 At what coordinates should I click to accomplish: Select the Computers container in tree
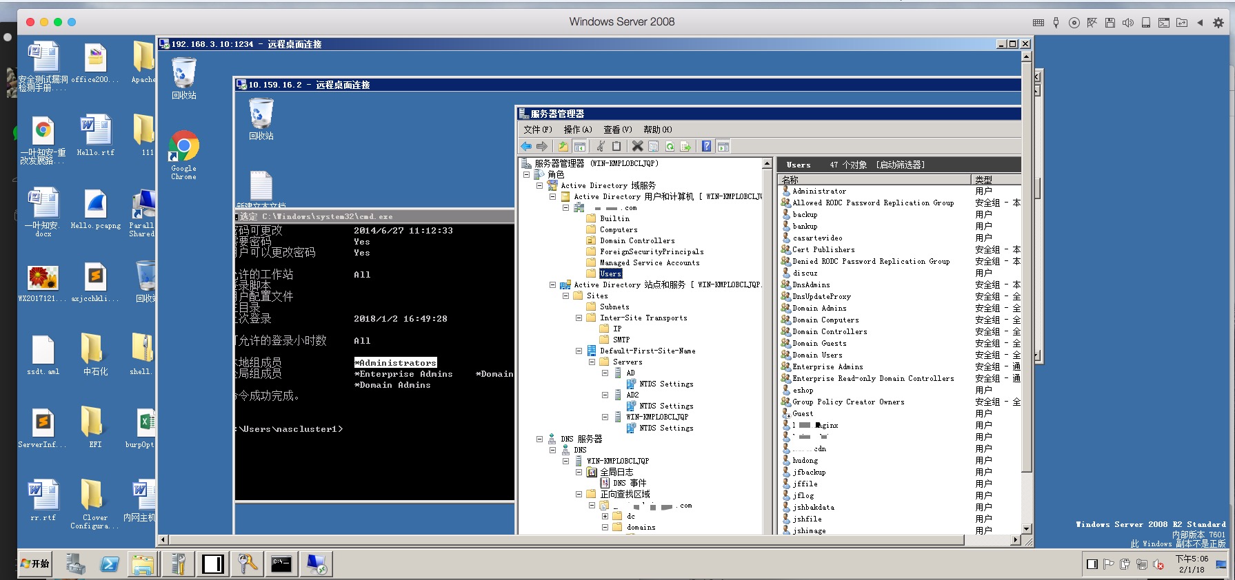[619, 230]
